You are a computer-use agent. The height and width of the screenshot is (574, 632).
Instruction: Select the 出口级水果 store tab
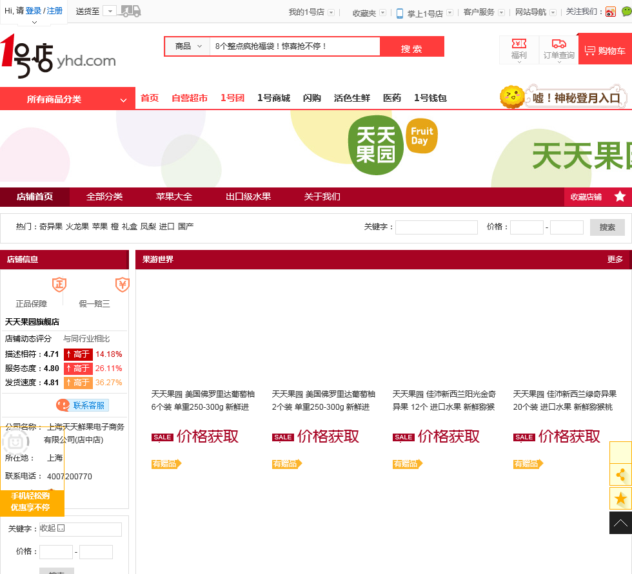pos(248,196)
